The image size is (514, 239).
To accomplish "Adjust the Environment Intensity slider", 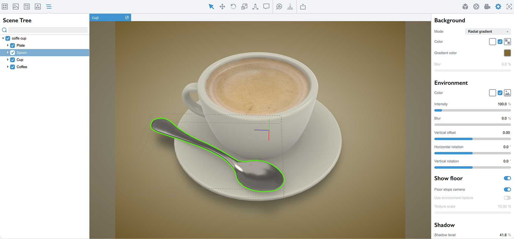I will tap(473, 110).
